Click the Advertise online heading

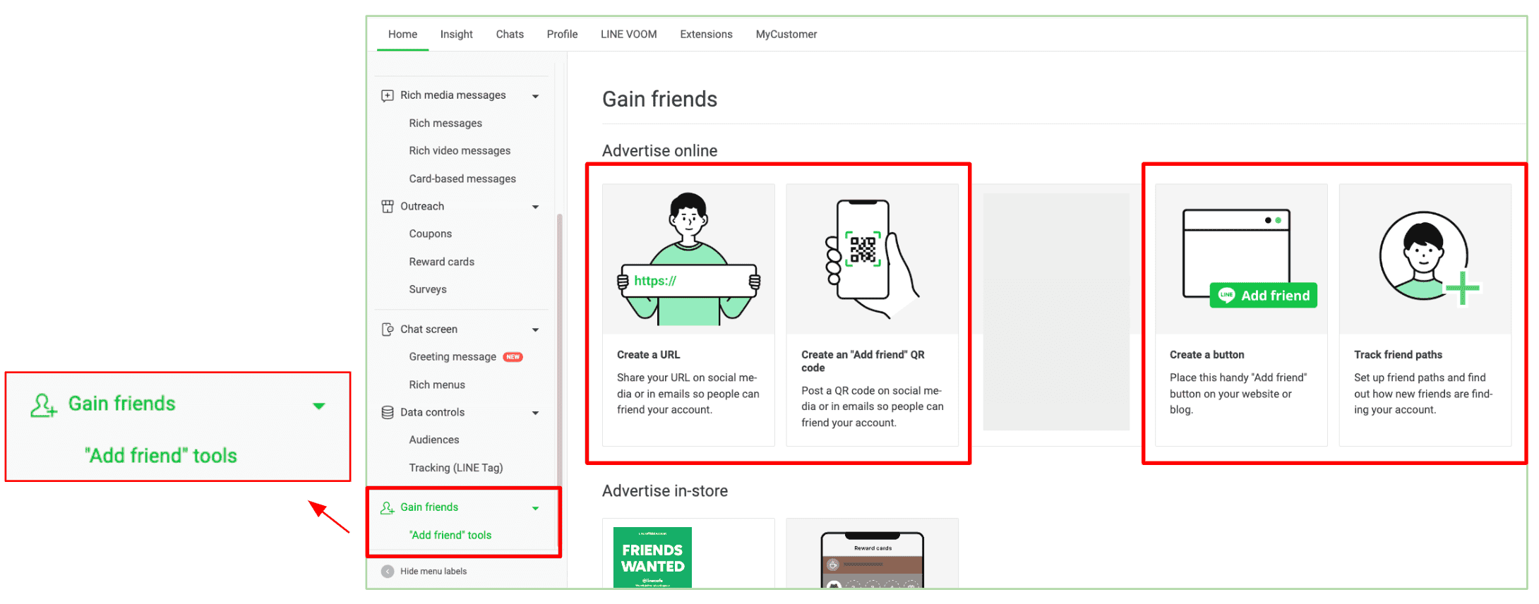tap(659, 150)
